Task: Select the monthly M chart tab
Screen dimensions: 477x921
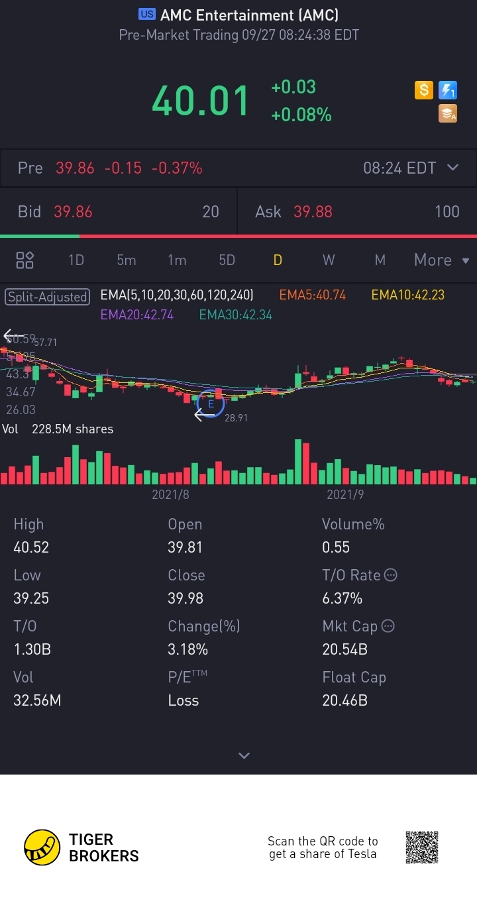Action: [x=380, y=260]
